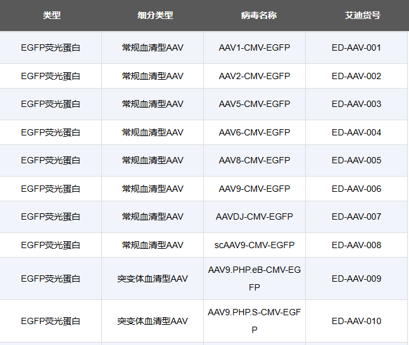
Task: Click the 类型 column header
Action: pos(52,15)
